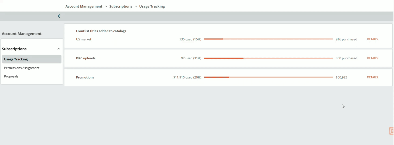Click the Subscriptions sidebar heading
394x145 pixels.
pyautogui.click(x=14, y=49)
